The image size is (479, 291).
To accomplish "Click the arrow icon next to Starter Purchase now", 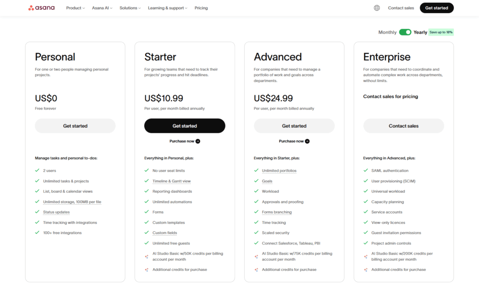I will pos(198,141).
